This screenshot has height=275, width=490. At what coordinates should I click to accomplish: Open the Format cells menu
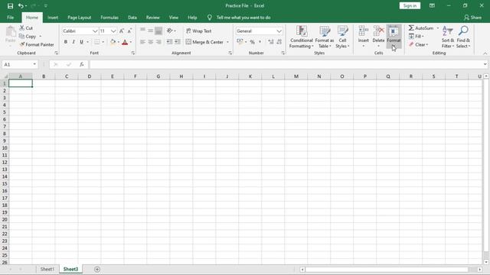pos(394,37)
